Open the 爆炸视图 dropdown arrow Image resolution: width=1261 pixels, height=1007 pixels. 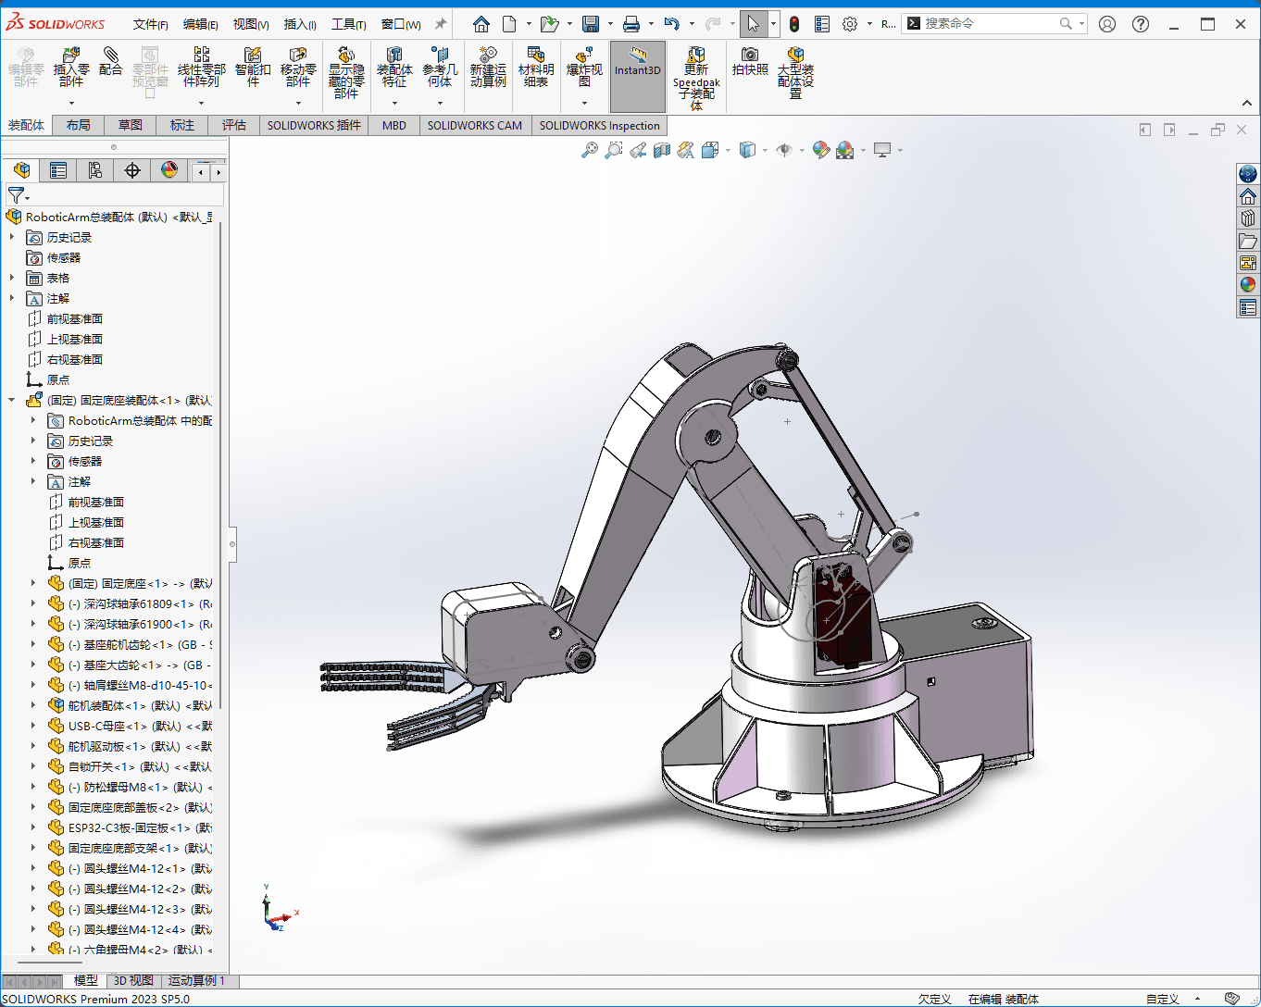pos(584,103)
